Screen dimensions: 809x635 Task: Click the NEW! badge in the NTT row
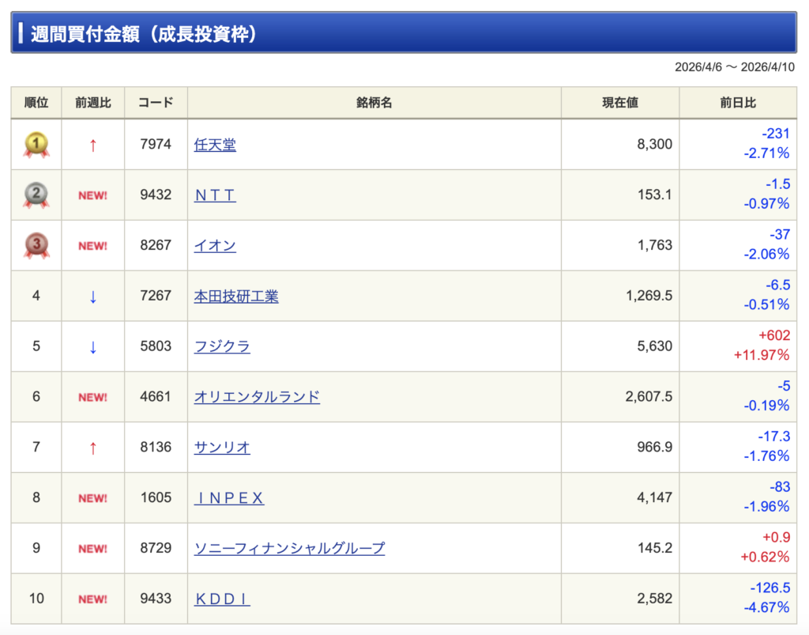click(92, 195)
